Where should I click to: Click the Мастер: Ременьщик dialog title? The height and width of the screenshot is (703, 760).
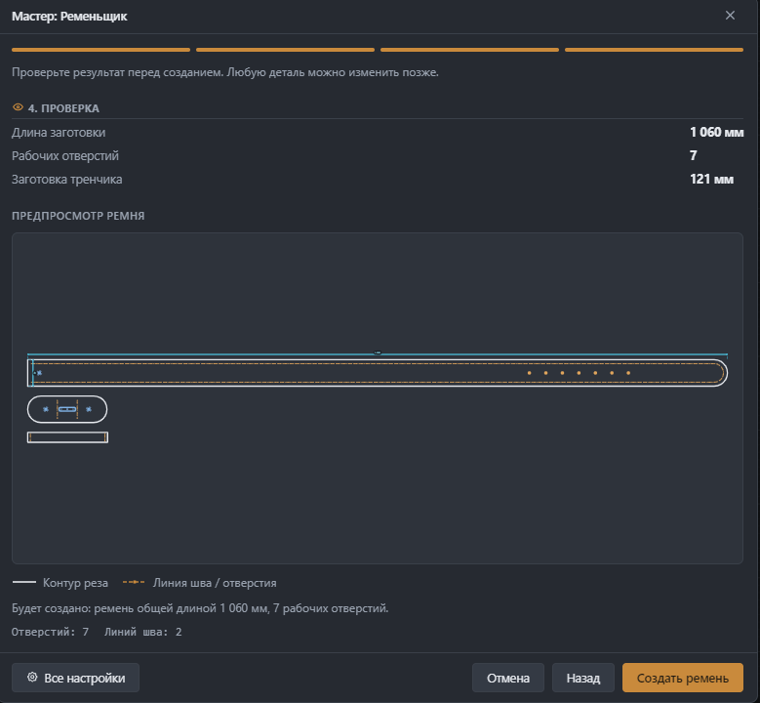(69, 17)
